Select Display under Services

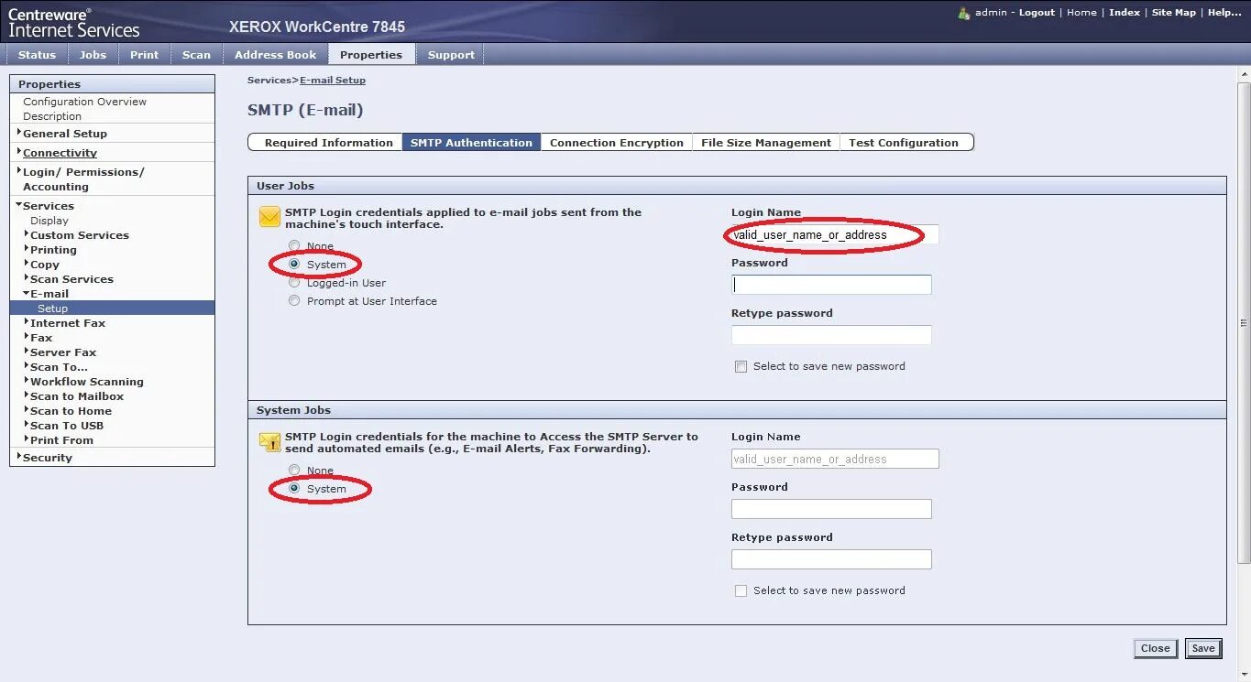(x=49, y=221)
